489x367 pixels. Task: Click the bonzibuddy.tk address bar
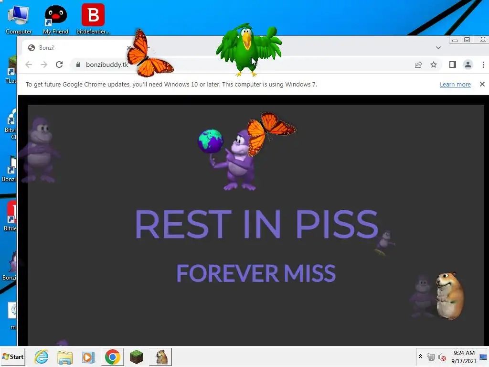256,65
